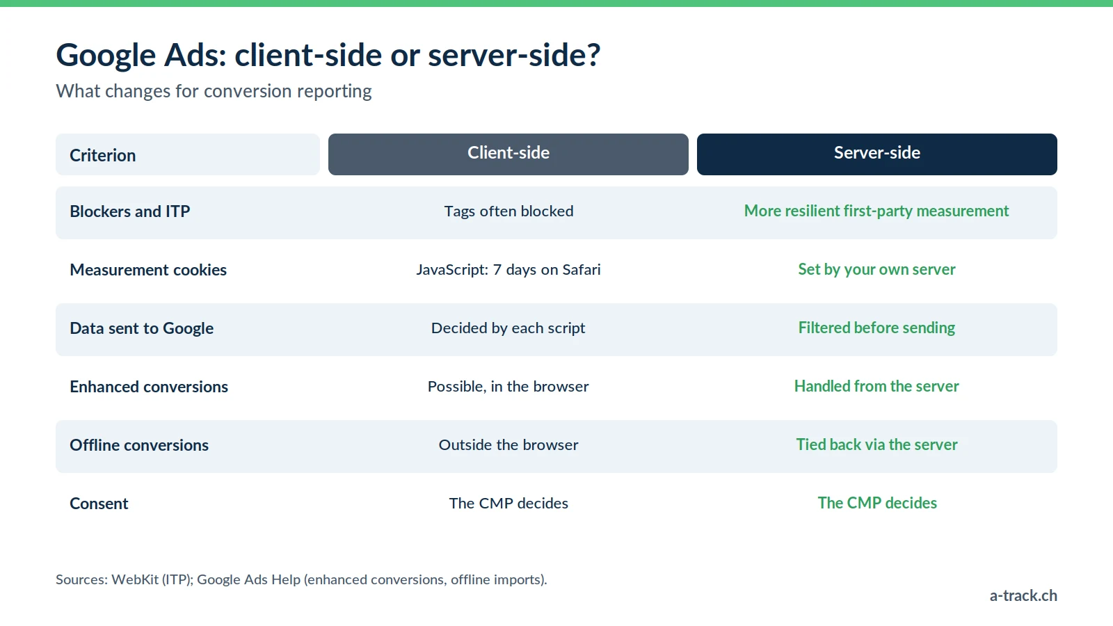Select the 'Tied back via the server' cell

(x=876, y=445)
